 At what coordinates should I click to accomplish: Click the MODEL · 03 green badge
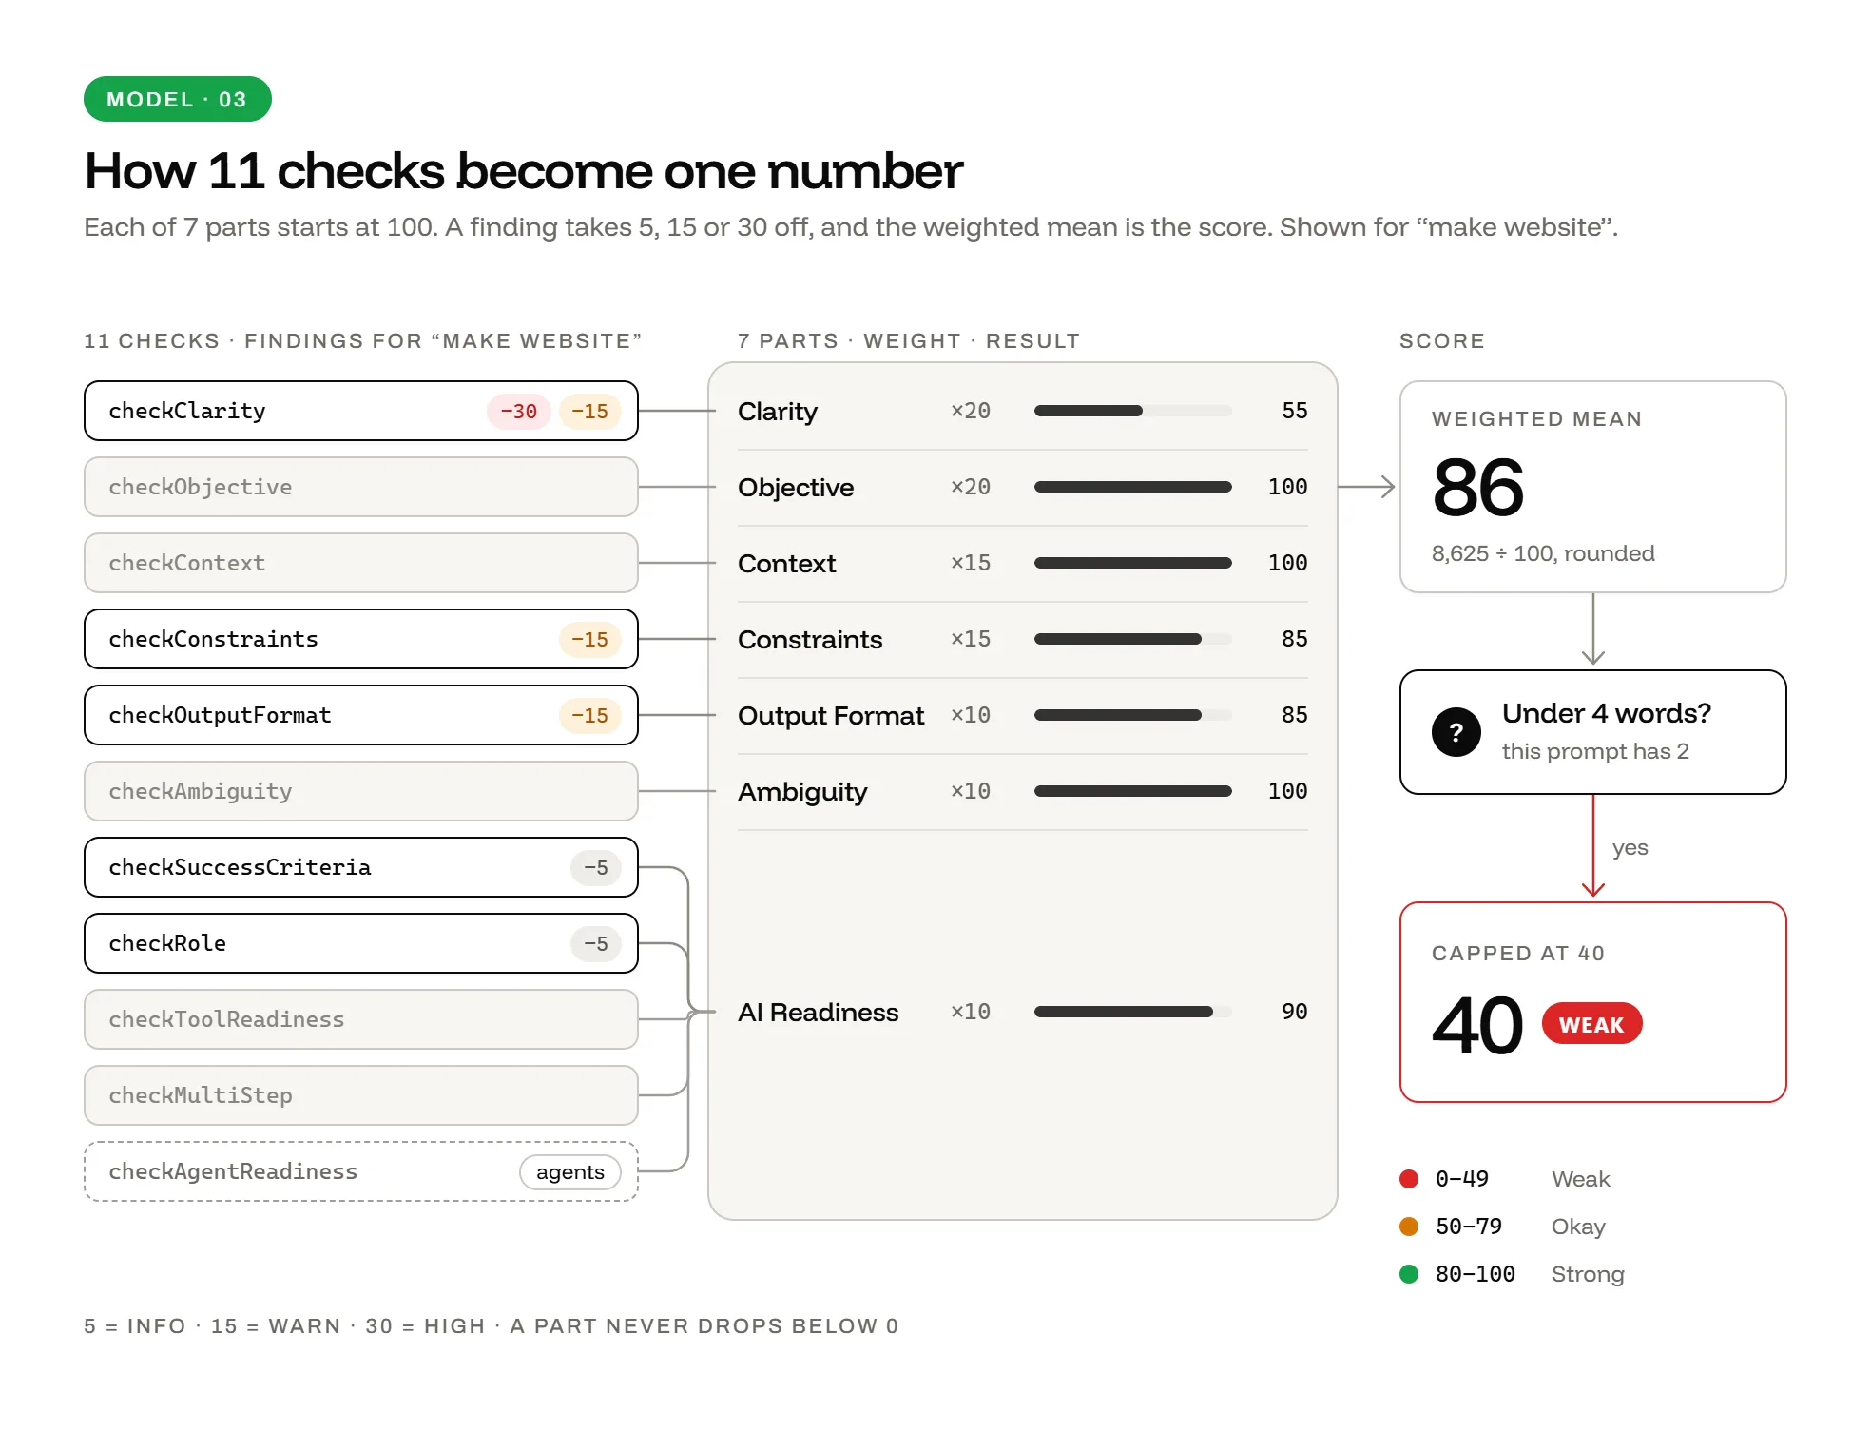[178, 99]
